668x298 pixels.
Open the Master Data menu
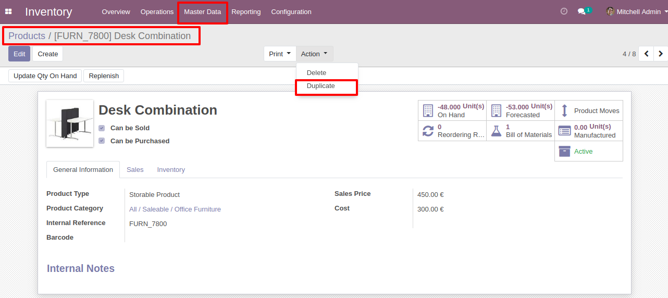(202, 11)
